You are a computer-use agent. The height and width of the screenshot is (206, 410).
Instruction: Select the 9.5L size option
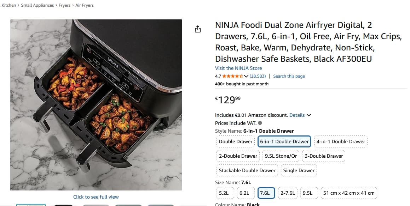(307, 193)
